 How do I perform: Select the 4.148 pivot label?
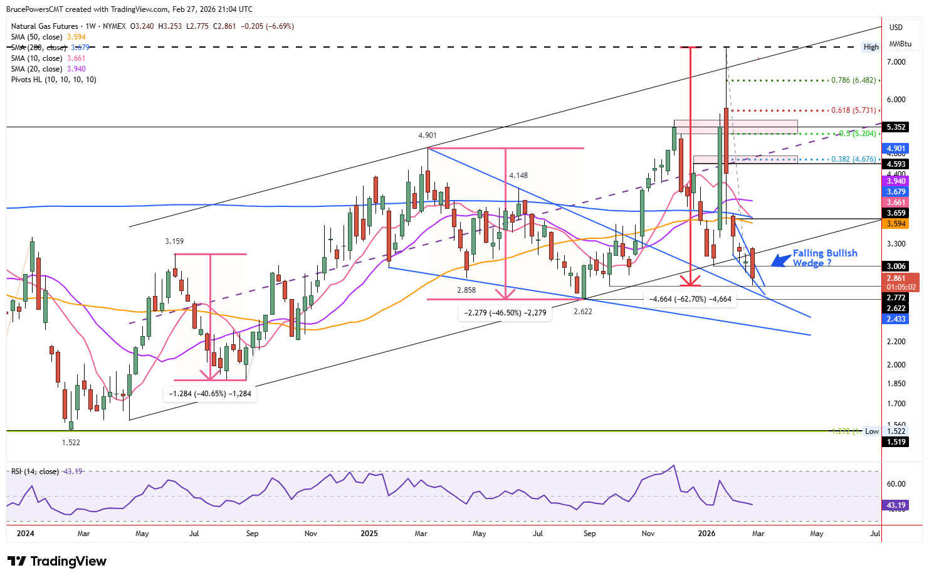(x=518, y=176)
